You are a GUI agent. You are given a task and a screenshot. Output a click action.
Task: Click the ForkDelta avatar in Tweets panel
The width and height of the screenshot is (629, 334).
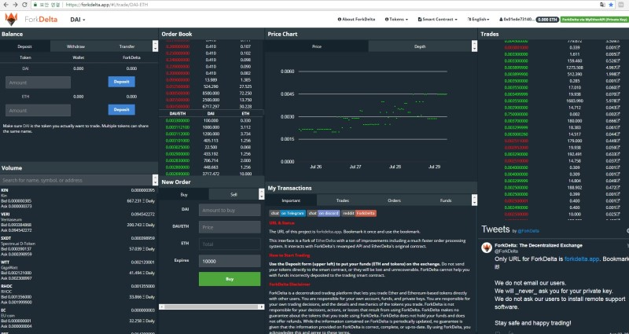point(487,248)
